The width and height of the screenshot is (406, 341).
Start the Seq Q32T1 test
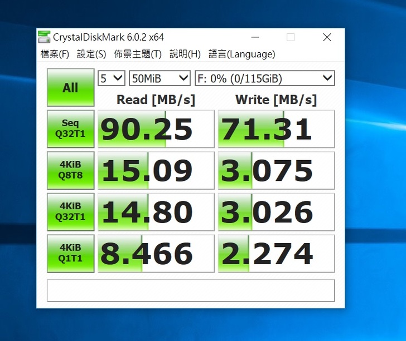click(x=70, y=129)
